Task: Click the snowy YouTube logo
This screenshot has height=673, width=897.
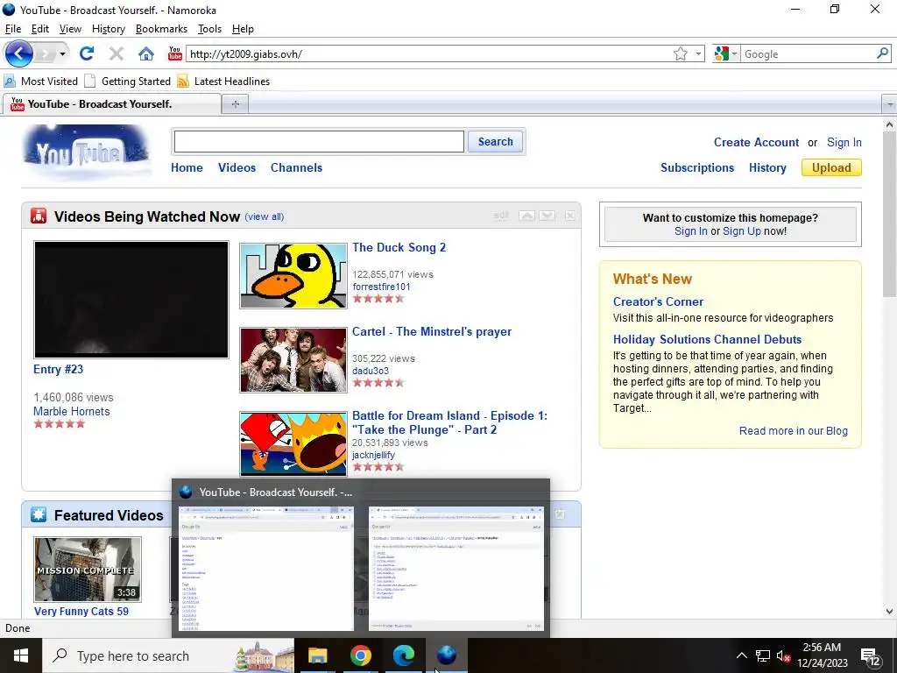Action: [x=87, y=152]
